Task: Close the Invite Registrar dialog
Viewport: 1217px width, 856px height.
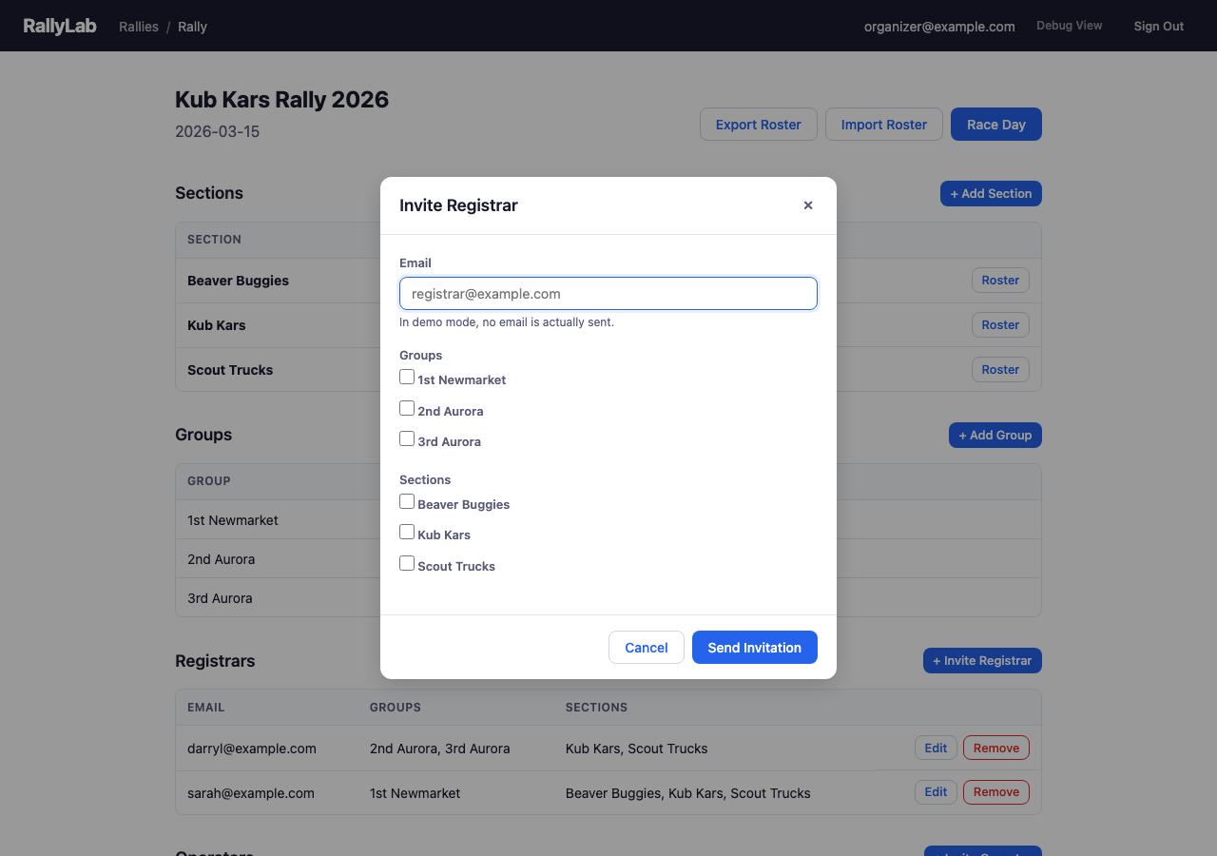Action: (x=807, y=204)
